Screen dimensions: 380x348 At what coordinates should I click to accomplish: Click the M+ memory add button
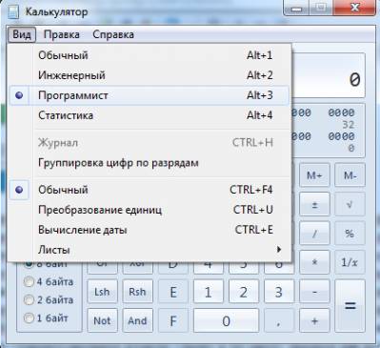pos(314,175)
